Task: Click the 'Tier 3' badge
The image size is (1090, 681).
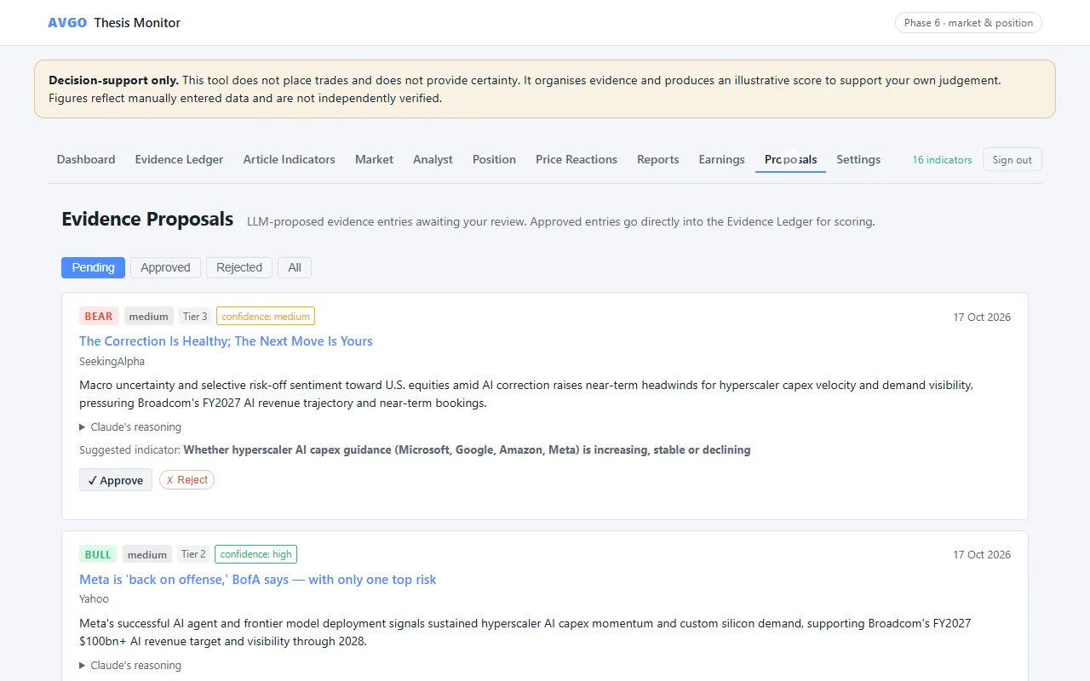Action: point(195,317)
